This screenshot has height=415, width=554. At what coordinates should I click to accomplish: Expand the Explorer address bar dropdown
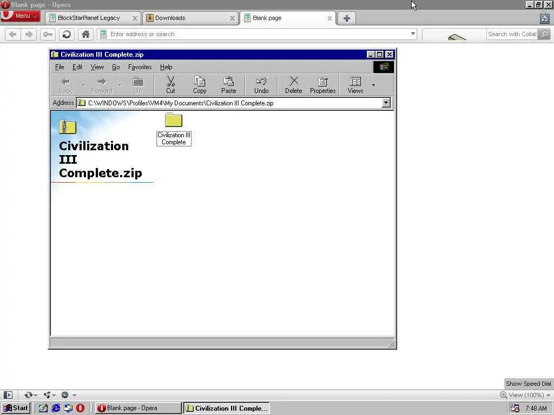tap(386, 103)
